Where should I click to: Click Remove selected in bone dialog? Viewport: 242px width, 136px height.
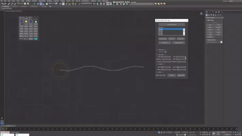coord(163,39)
